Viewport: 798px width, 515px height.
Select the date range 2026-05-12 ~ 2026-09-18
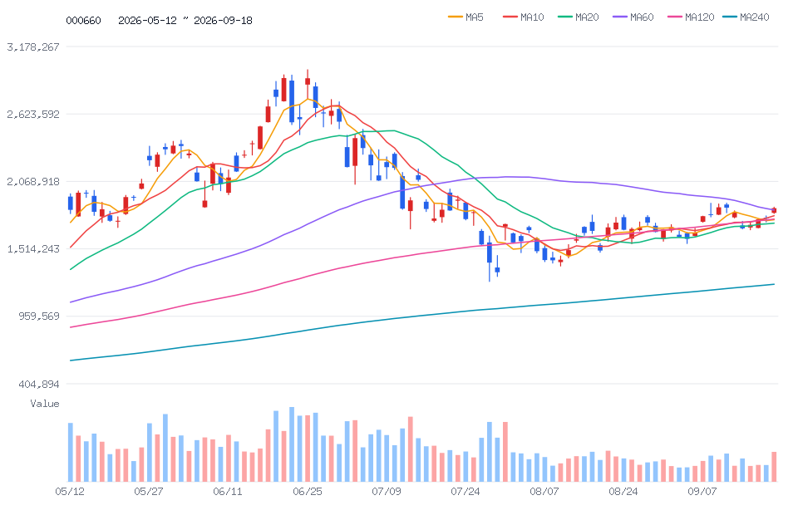click(x=185, y=20)
